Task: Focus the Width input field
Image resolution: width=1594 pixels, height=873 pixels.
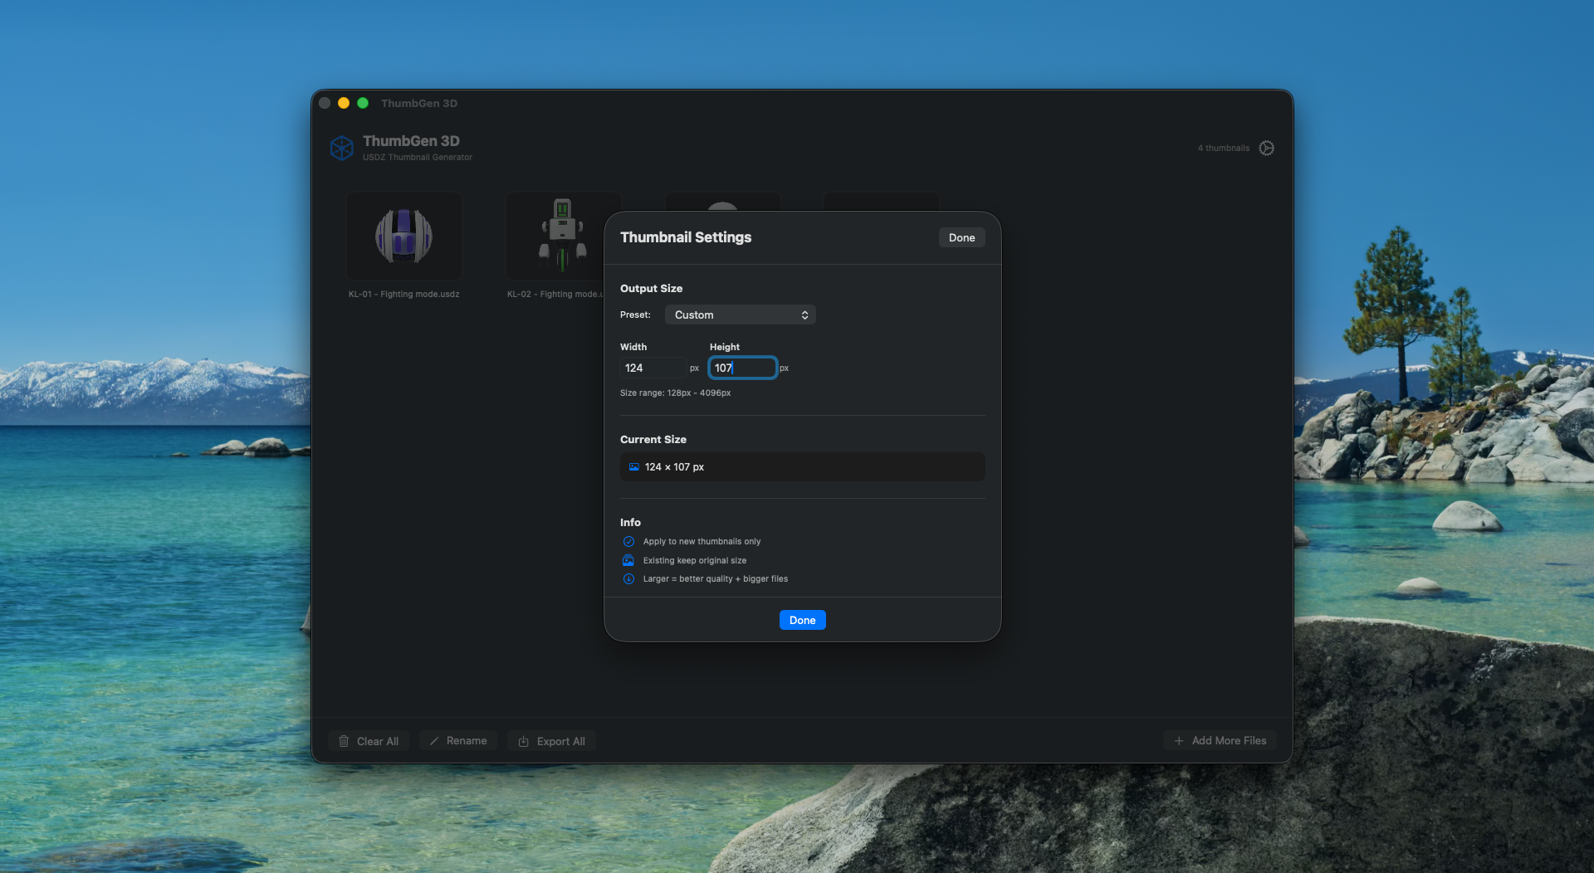Action: click(653, 368)
